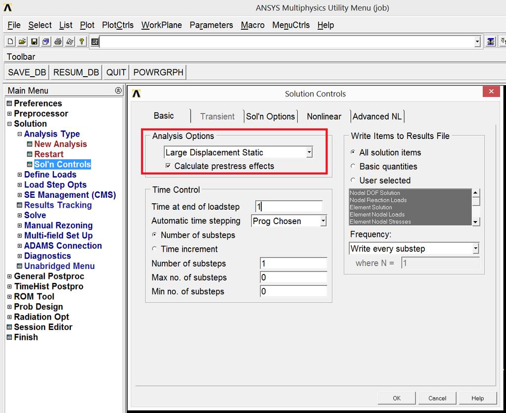Choose Time increment radio option
The width and height of the screenshot is (506, 413).
(154, 249)
